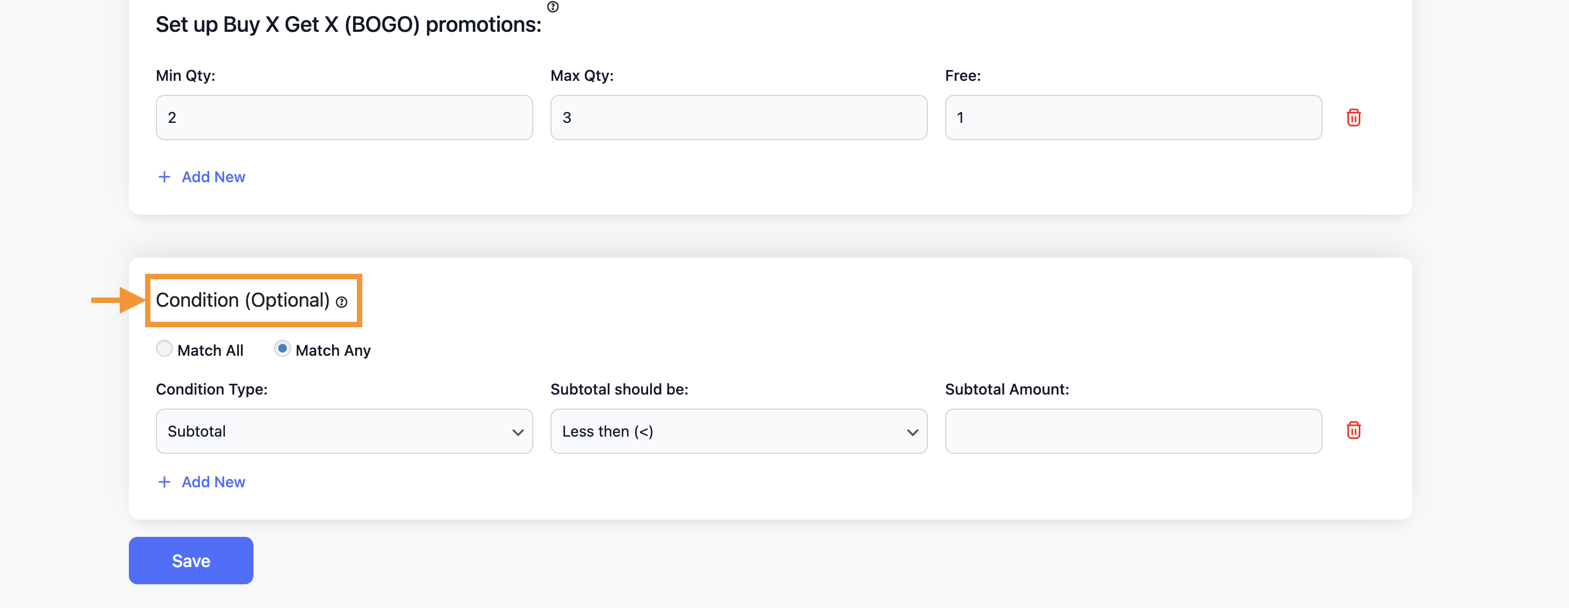Viewport: 1569px width, 608px height.
Task: Toggle between Match All and Match Any
Action: (163, 349)
